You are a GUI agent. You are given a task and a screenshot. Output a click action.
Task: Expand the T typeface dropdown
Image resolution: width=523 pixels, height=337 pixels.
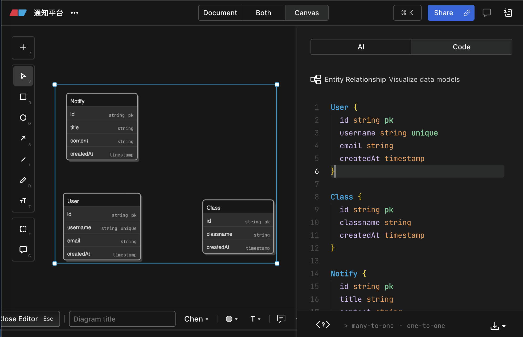(x=255, y=319)
